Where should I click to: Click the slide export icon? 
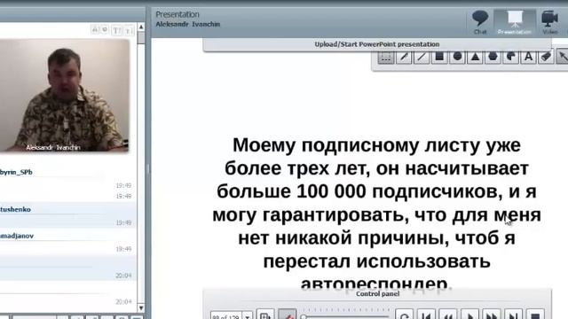(x=265, y=315)
